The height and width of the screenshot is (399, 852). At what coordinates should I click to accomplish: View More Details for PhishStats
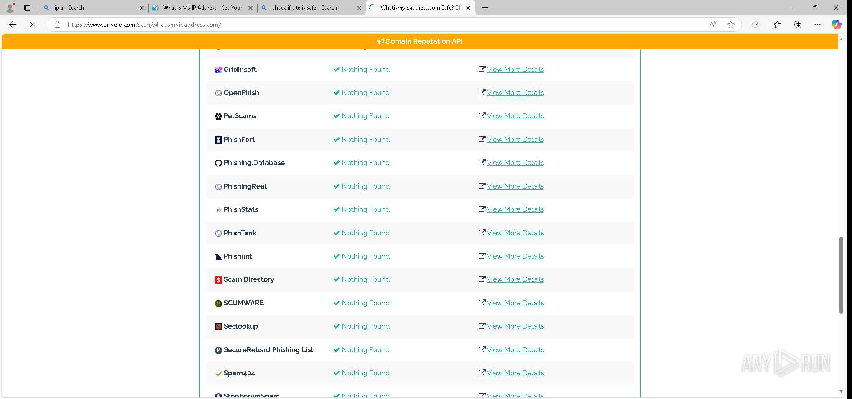point(515,209)
